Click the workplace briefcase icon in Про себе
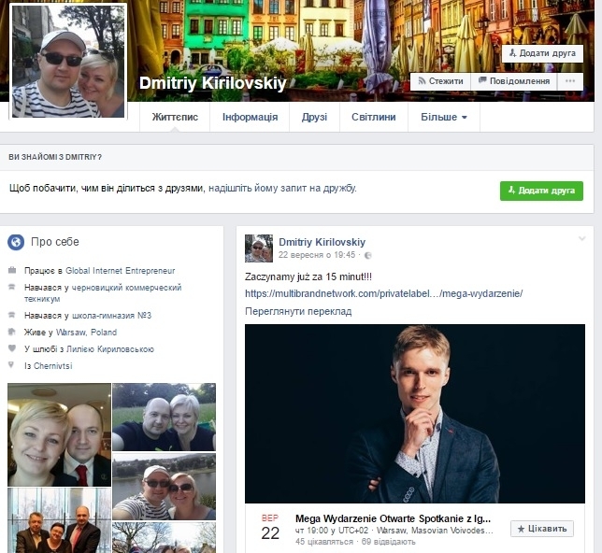This screenshot has height=553, width=602. click(x=12, y=271)
